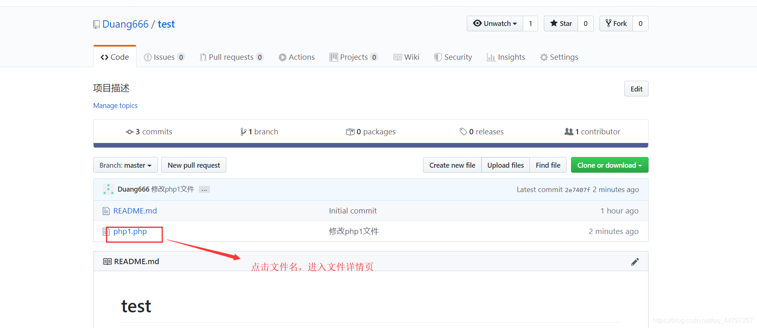This screenshot has height=328, width=757.
Task: Open the Wiki tab
Action: [407, 57]
